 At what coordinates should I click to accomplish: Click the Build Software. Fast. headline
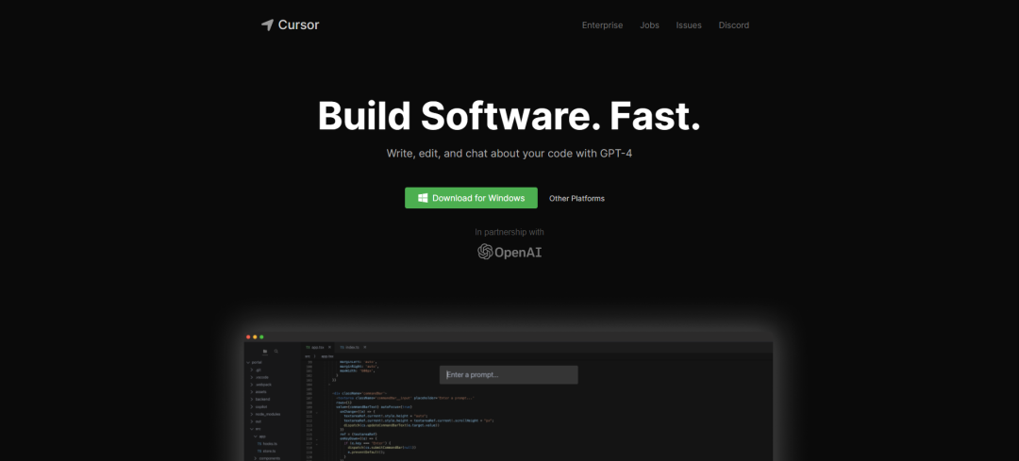pyautogui.click(x=509, y=116)
